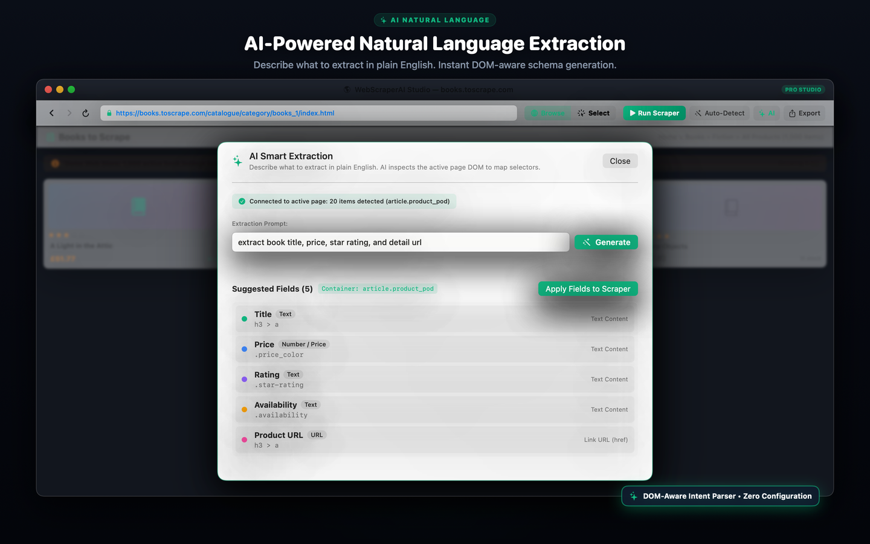Select the Availability field row

pyautogui.click(x=435, y=410)
